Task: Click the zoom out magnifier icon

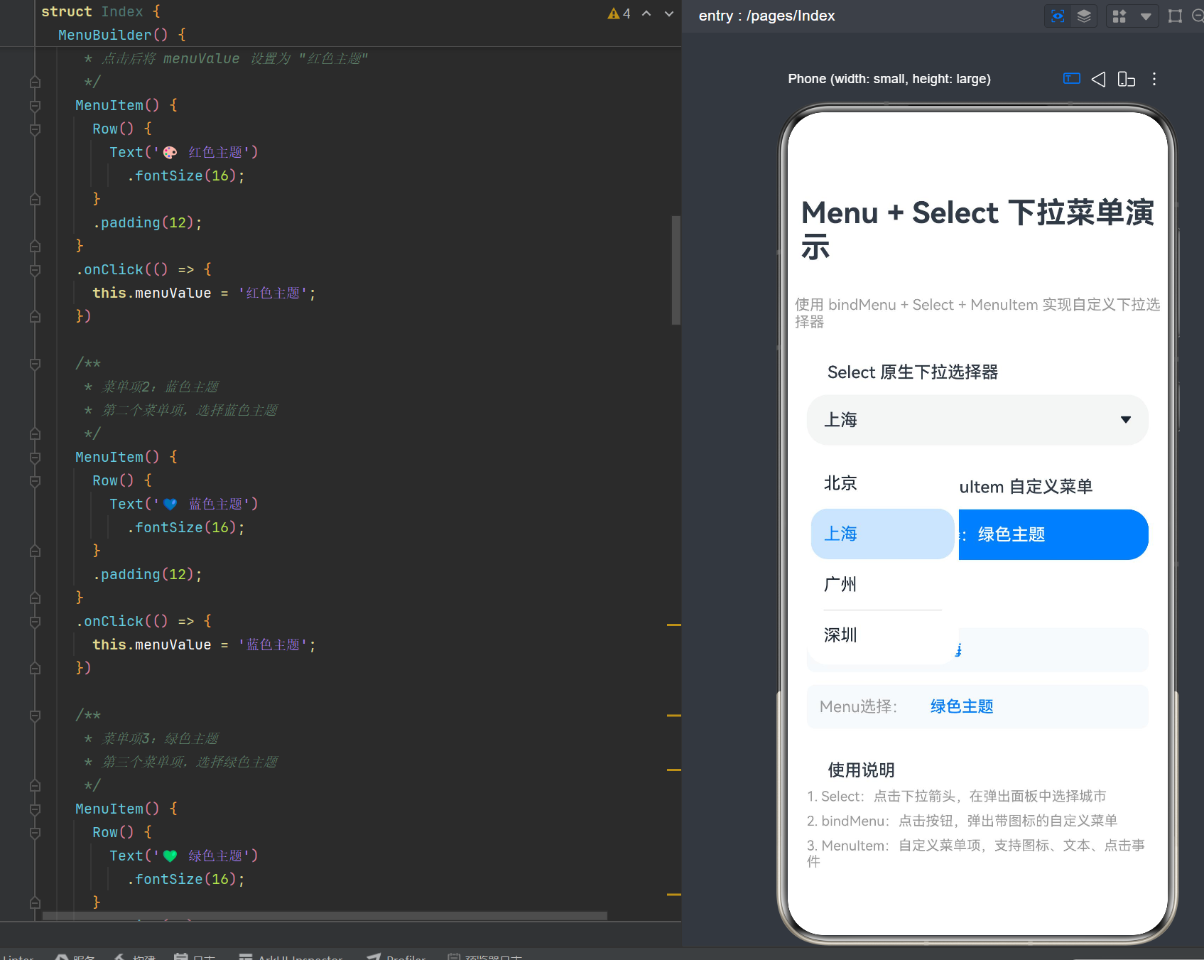Action: click(x=1198, y=16)
